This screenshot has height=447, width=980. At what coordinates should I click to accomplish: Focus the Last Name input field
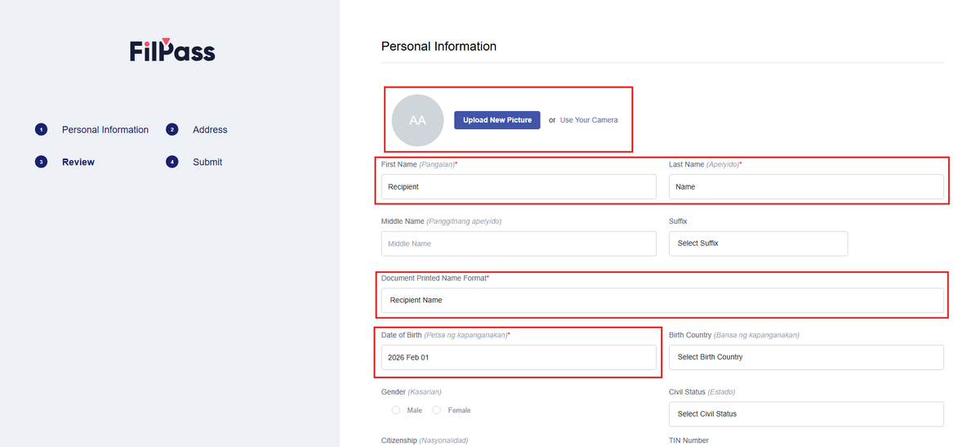coord(806,186)
